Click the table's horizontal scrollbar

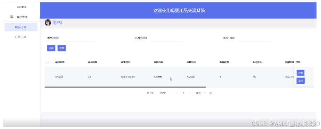125,87
